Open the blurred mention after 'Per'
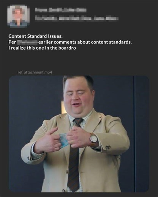 27,42
